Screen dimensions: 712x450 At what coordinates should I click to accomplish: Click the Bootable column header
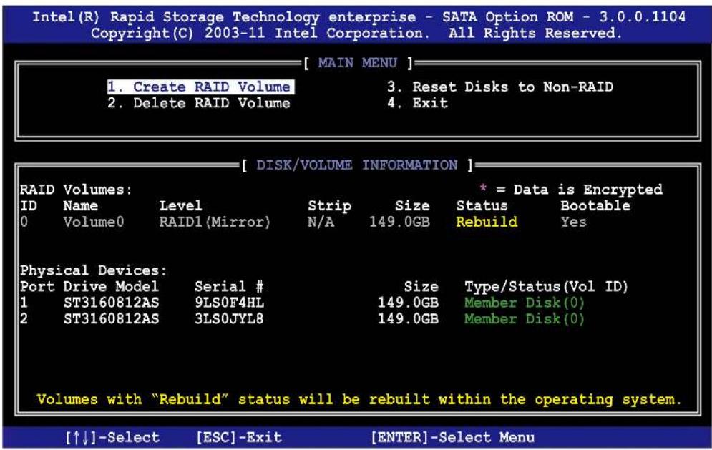(x=595, y=206)
